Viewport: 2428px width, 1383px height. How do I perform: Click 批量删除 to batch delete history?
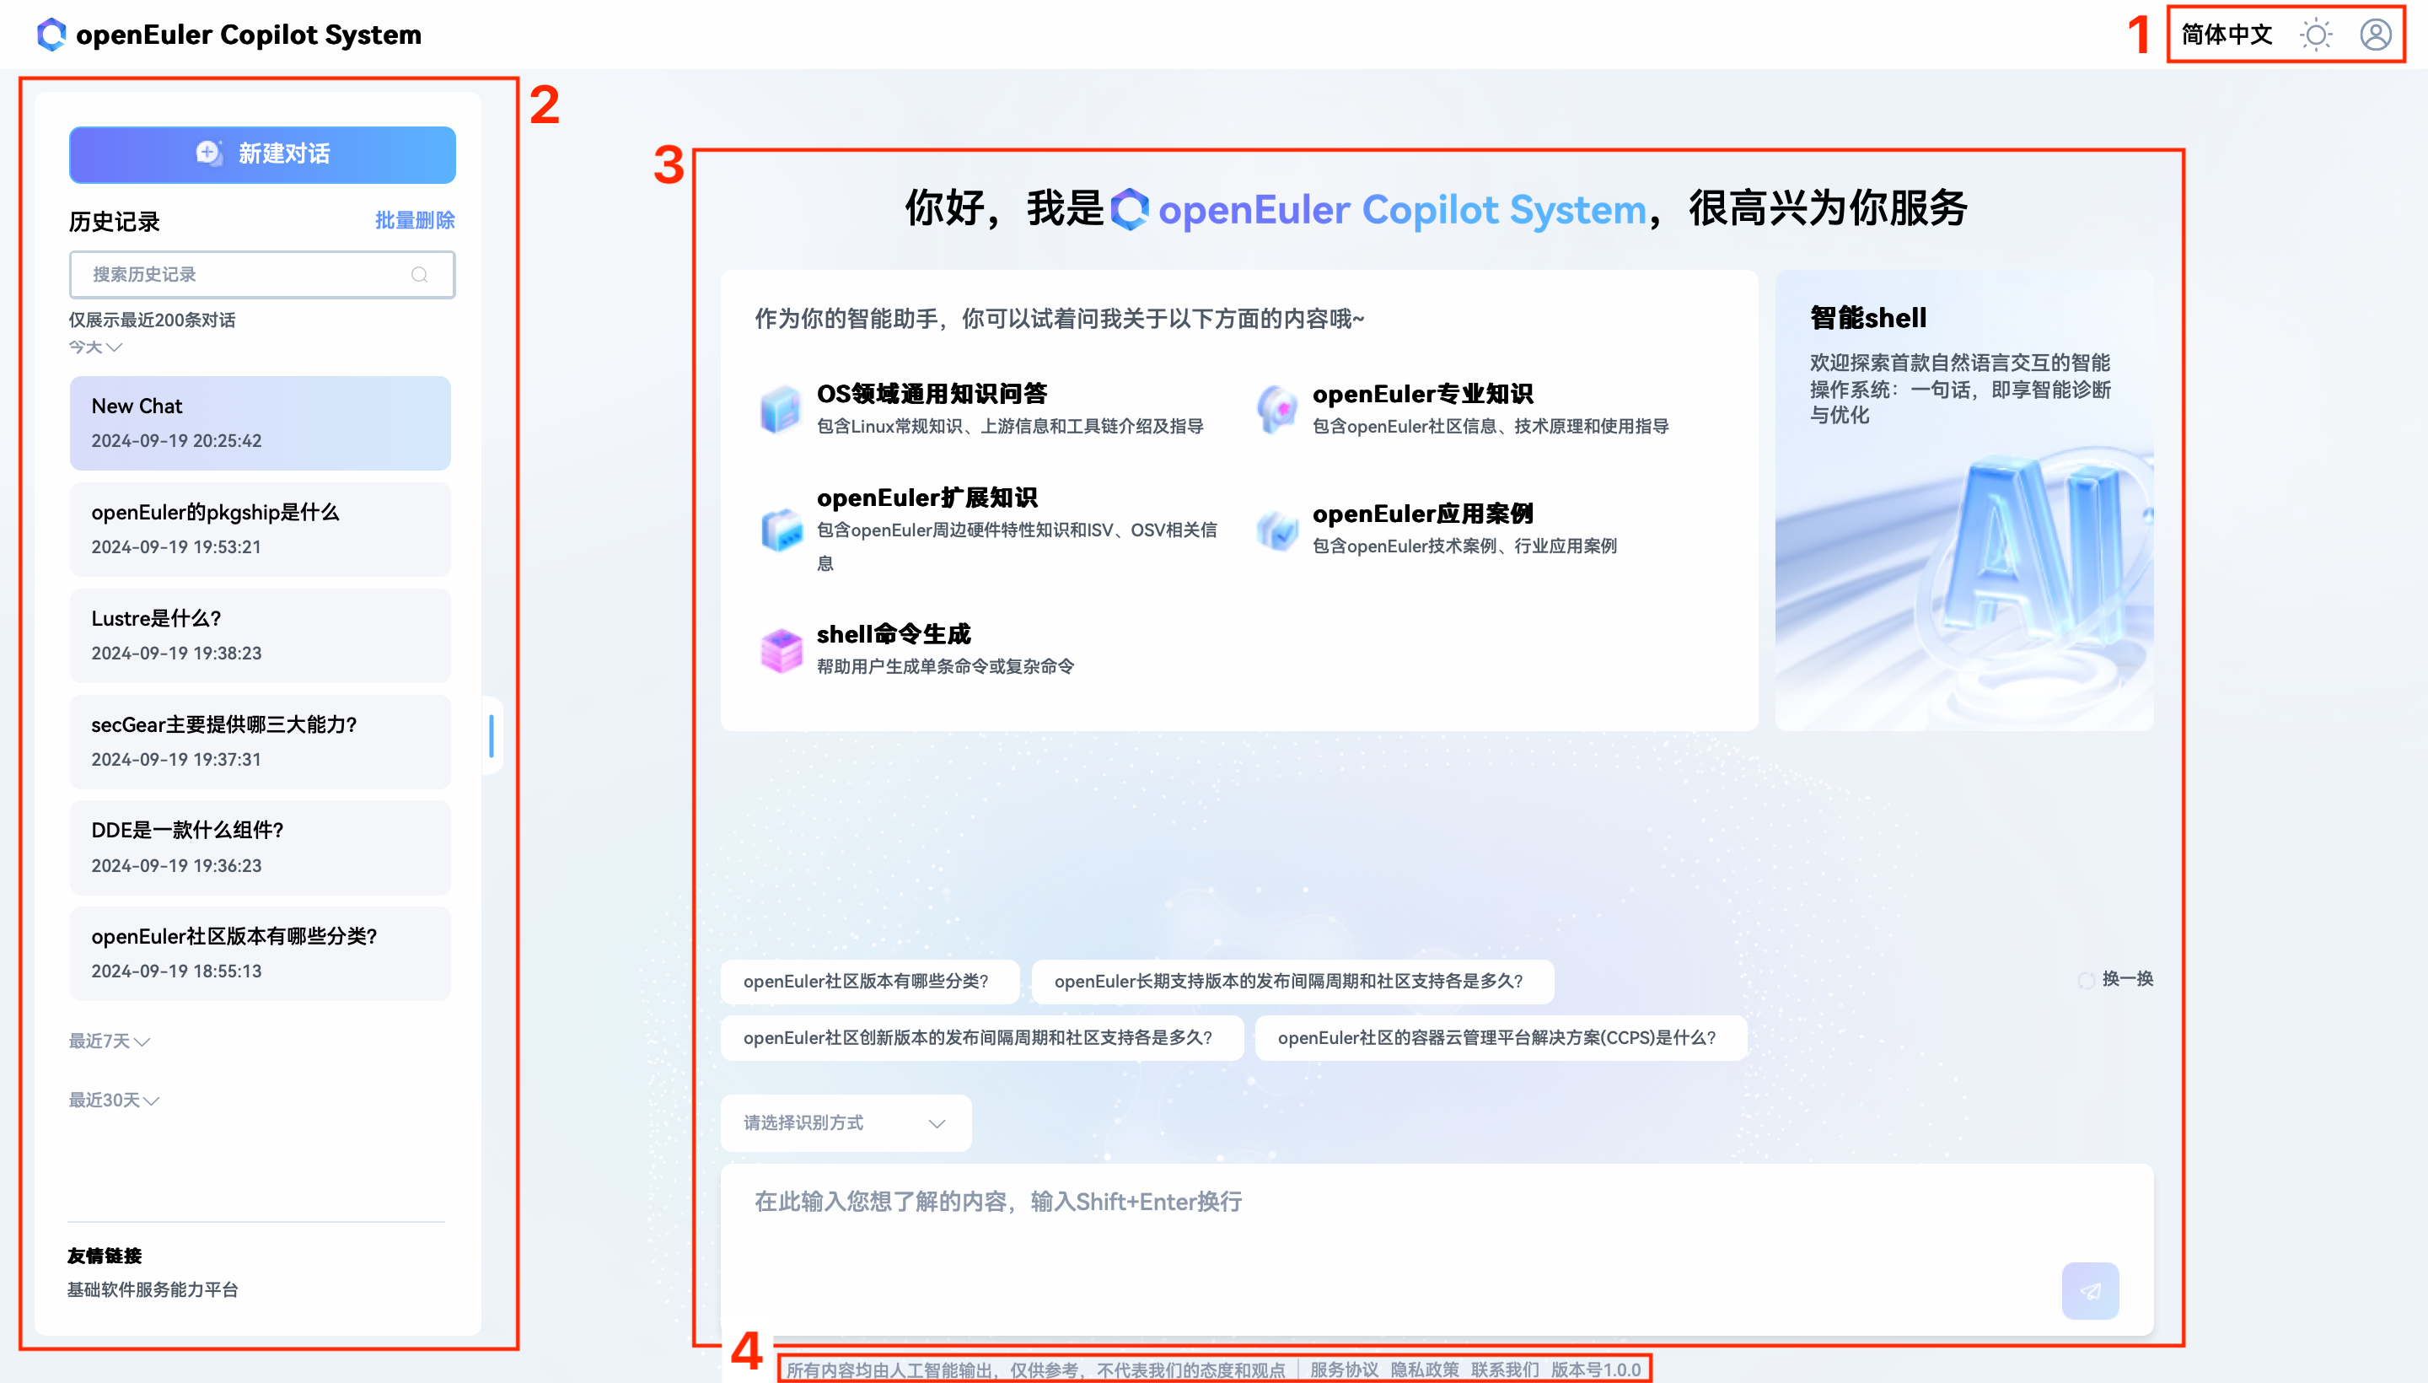point(415,220)
